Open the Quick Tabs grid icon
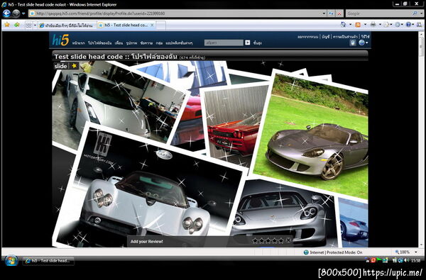 (x=28, y=26)
